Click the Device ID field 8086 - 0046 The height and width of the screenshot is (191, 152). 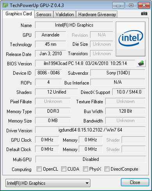48,73
